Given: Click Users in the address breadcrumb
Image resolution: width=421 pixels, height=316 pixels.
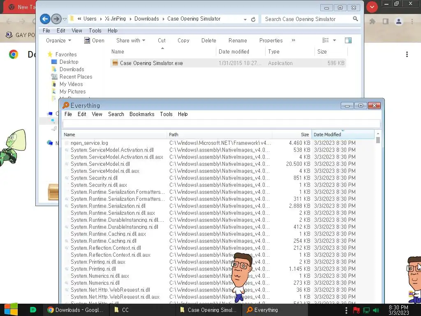Looking at the screenshot, I should pos(90,19).
